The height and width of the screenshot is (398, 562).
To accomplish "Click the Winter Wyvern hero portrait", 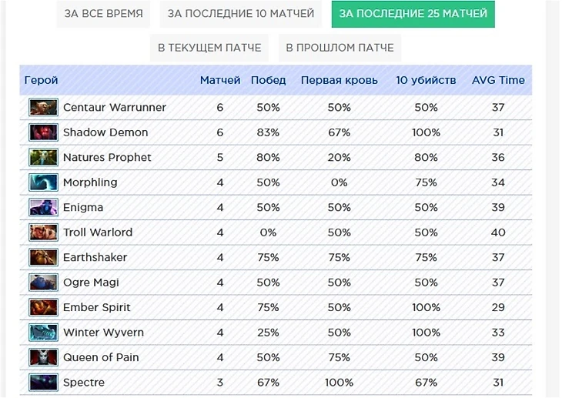I will coord(43,333).
